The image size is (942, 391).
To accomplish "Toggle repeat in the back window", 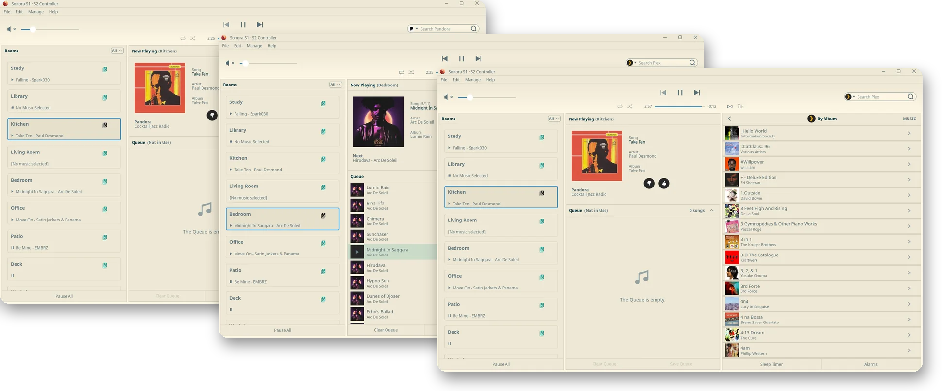I will pos(183,38).
